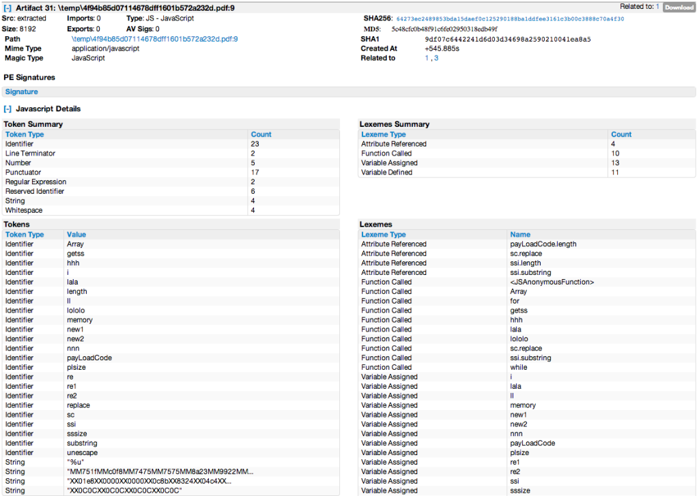Click the Download button
Image resolution: width=699 pixels, height=496 pixels.
[679, 8]
